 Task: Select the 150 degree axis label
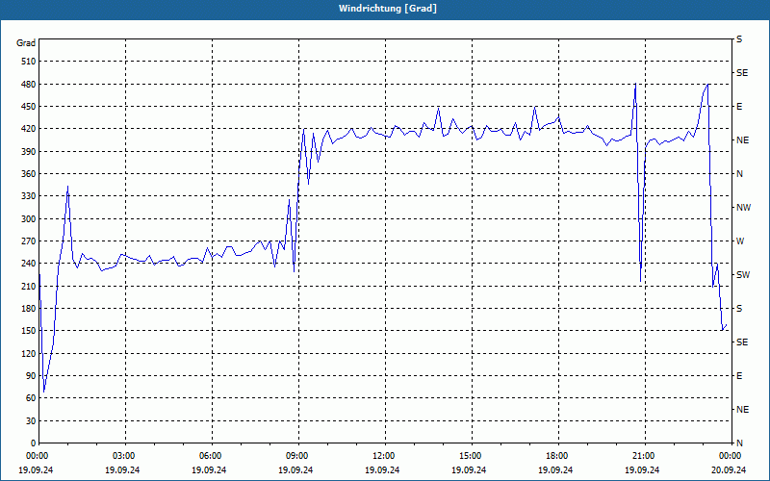click(29, 331)
